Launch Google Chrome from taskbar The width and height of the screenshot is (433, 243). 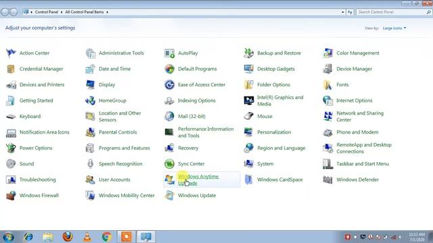(x=107, y=237)
